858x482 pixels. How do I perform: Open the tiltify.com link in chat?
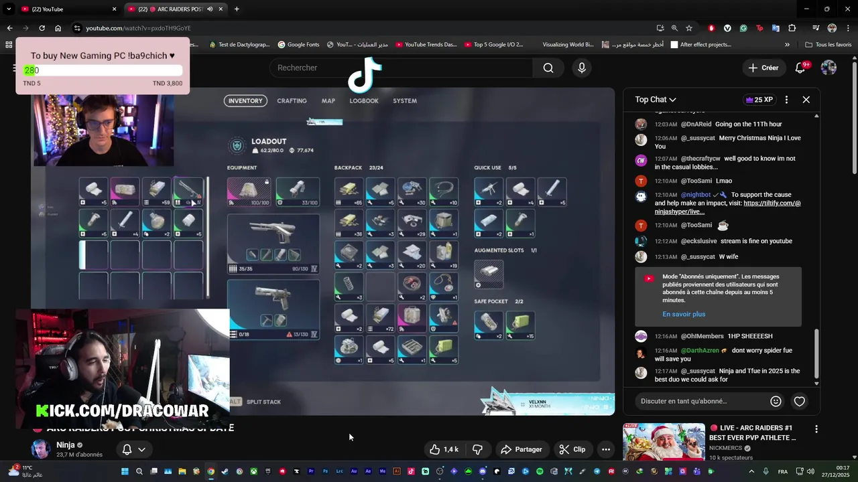727,208
